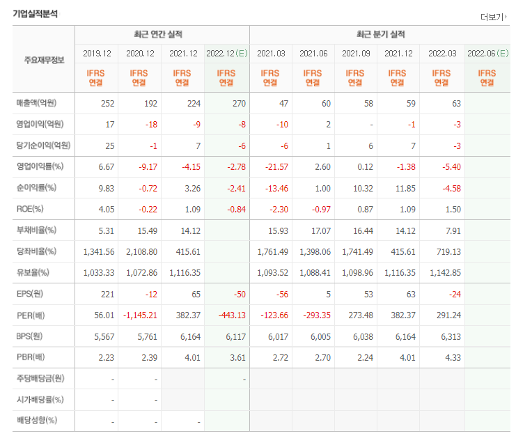Select the 2022.06(E) column header
The width and height of the screenshot is (516, 438).
tap(488, 54)
